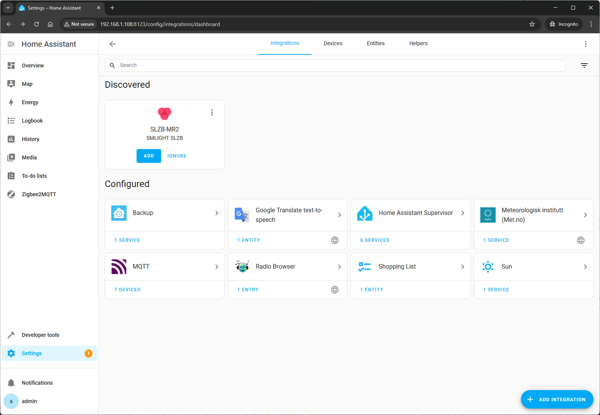The height and width of the screenshot is (415, 600).
Task: Focus the integrations Search field
Action: [338, 66]
